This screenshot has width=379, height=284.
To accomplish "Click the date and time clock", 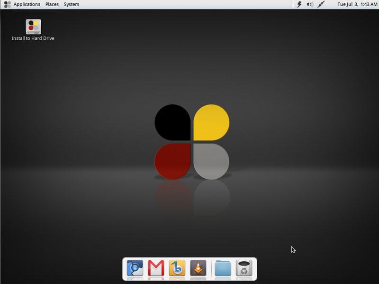I will 357,4.
